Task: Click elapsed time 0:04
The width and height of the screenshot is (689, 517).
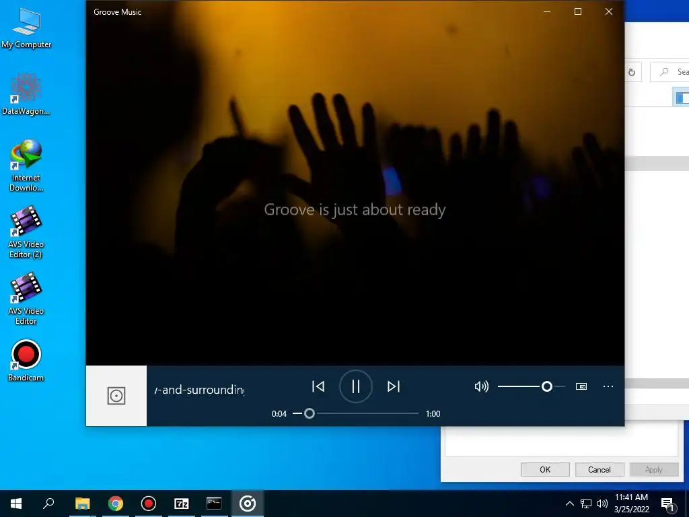Action: [279, 414]
